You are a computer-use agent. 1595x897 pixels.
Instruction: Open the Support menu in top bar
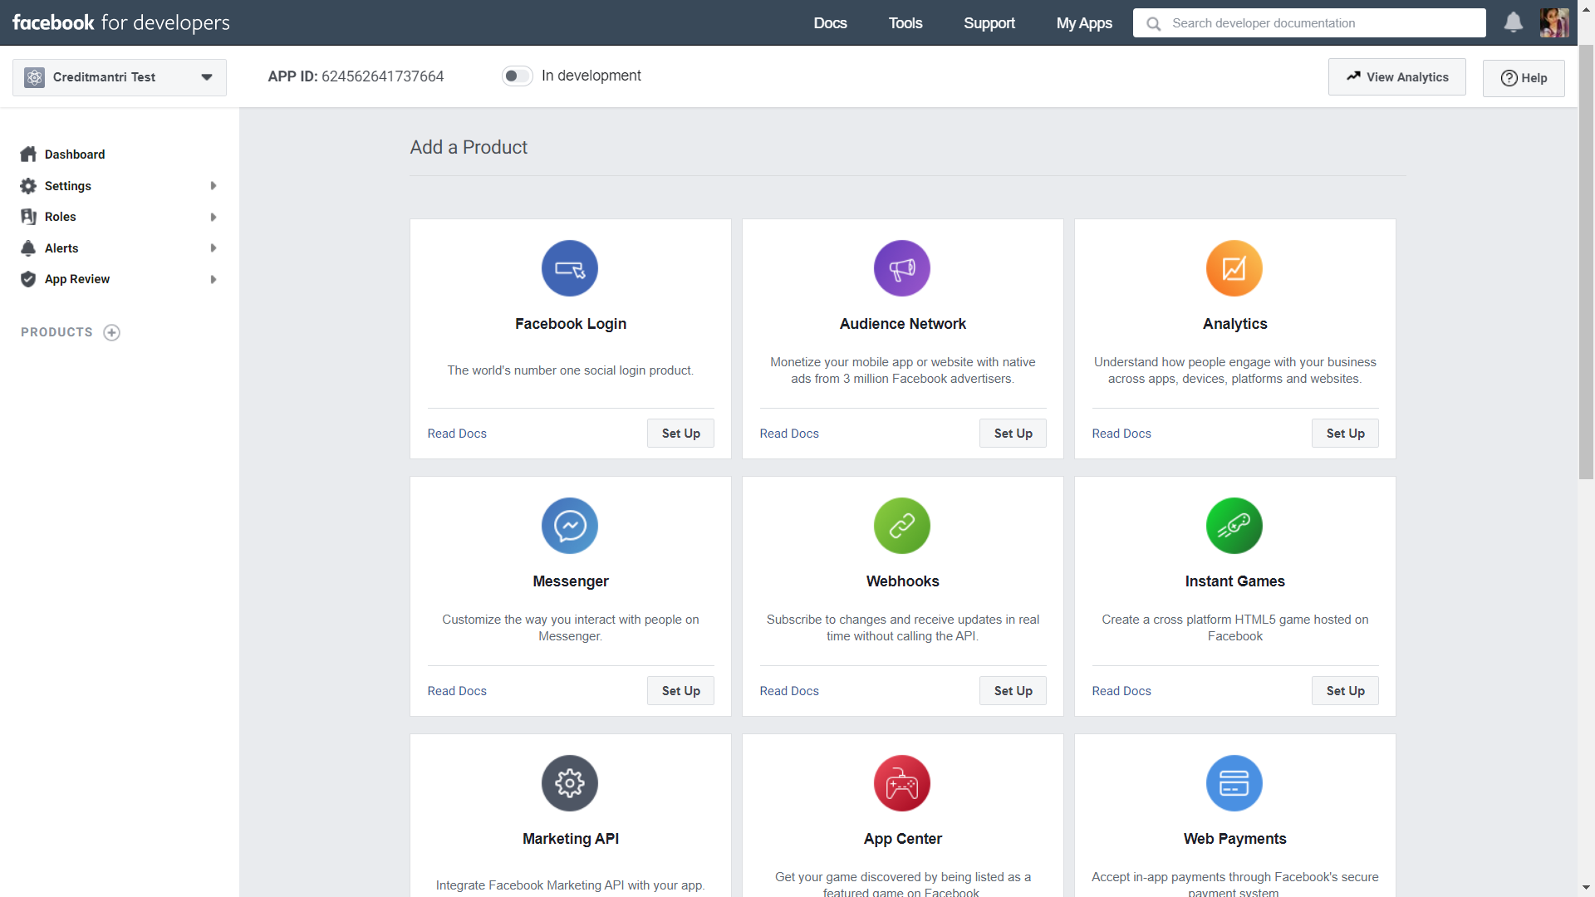989,23
